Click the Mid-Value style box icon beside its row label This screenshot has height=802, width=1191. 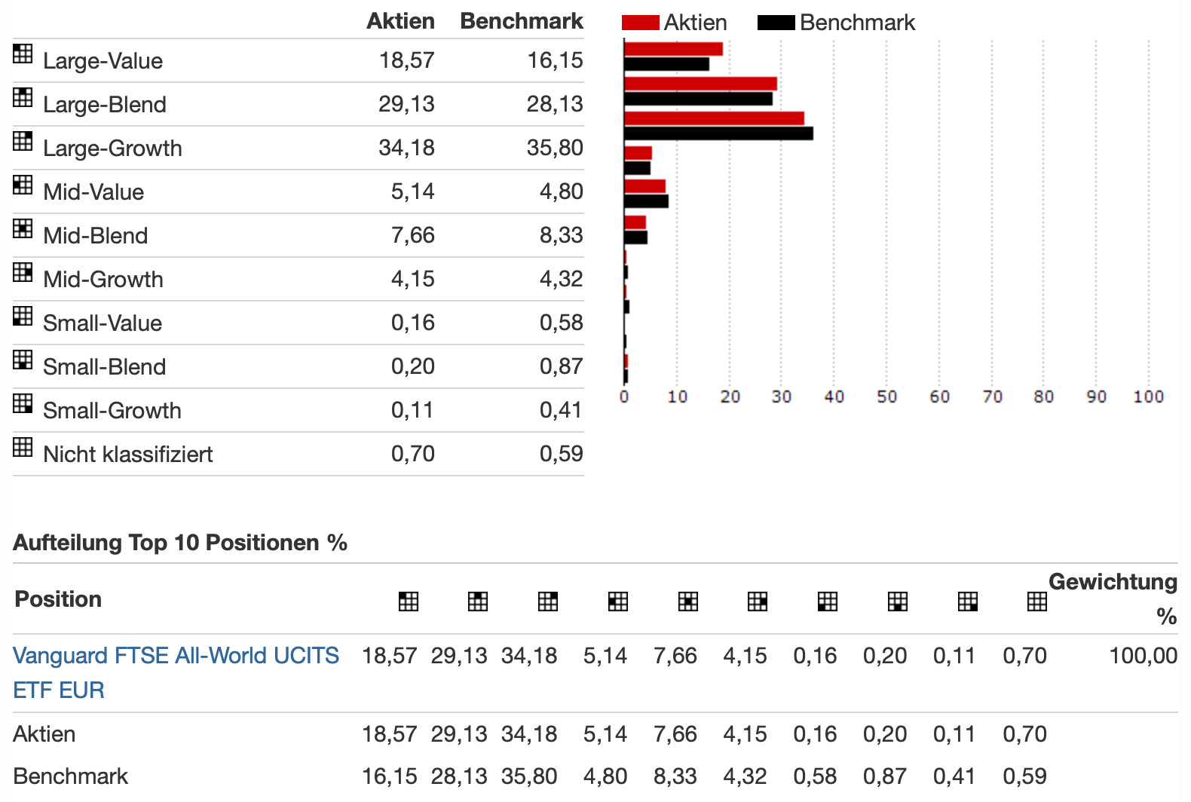[23, 185]
